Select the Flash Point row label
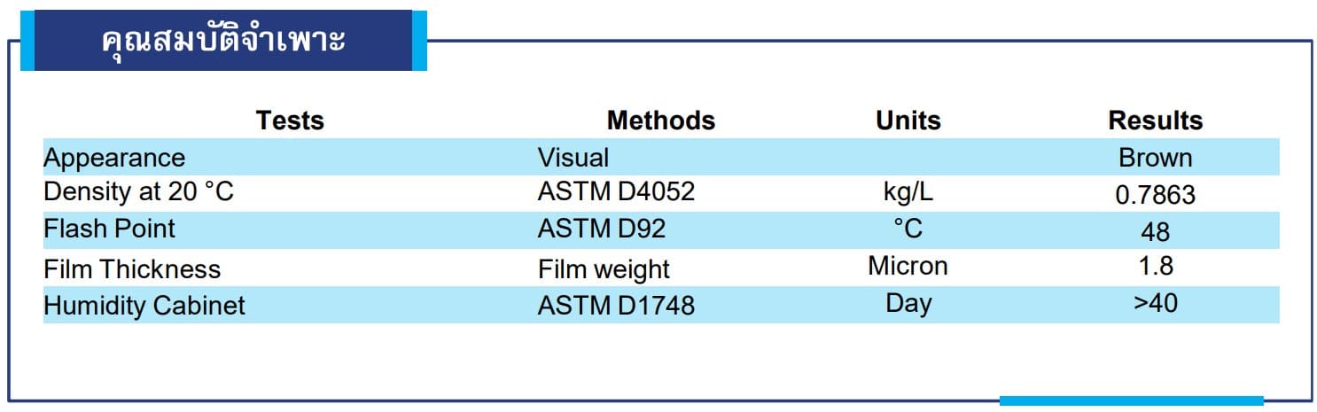1317x412 pixels. point(109,229)
